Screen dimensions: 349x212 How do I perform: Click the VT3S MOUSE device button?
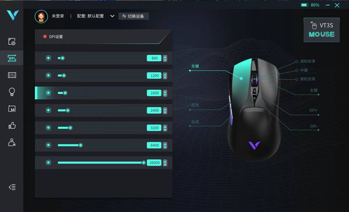(322, 30)
